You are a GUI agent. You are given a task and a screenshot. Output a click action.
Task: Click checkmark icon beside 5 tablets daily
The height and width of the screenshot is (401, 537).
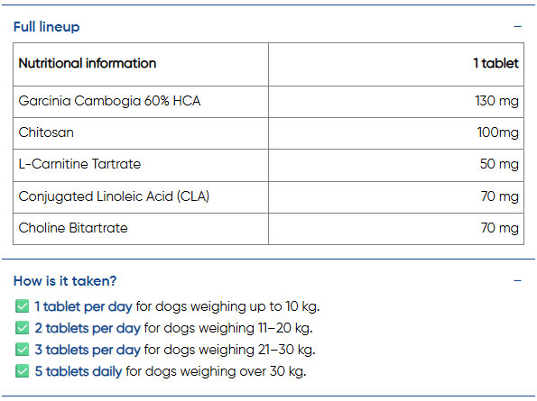23,371
